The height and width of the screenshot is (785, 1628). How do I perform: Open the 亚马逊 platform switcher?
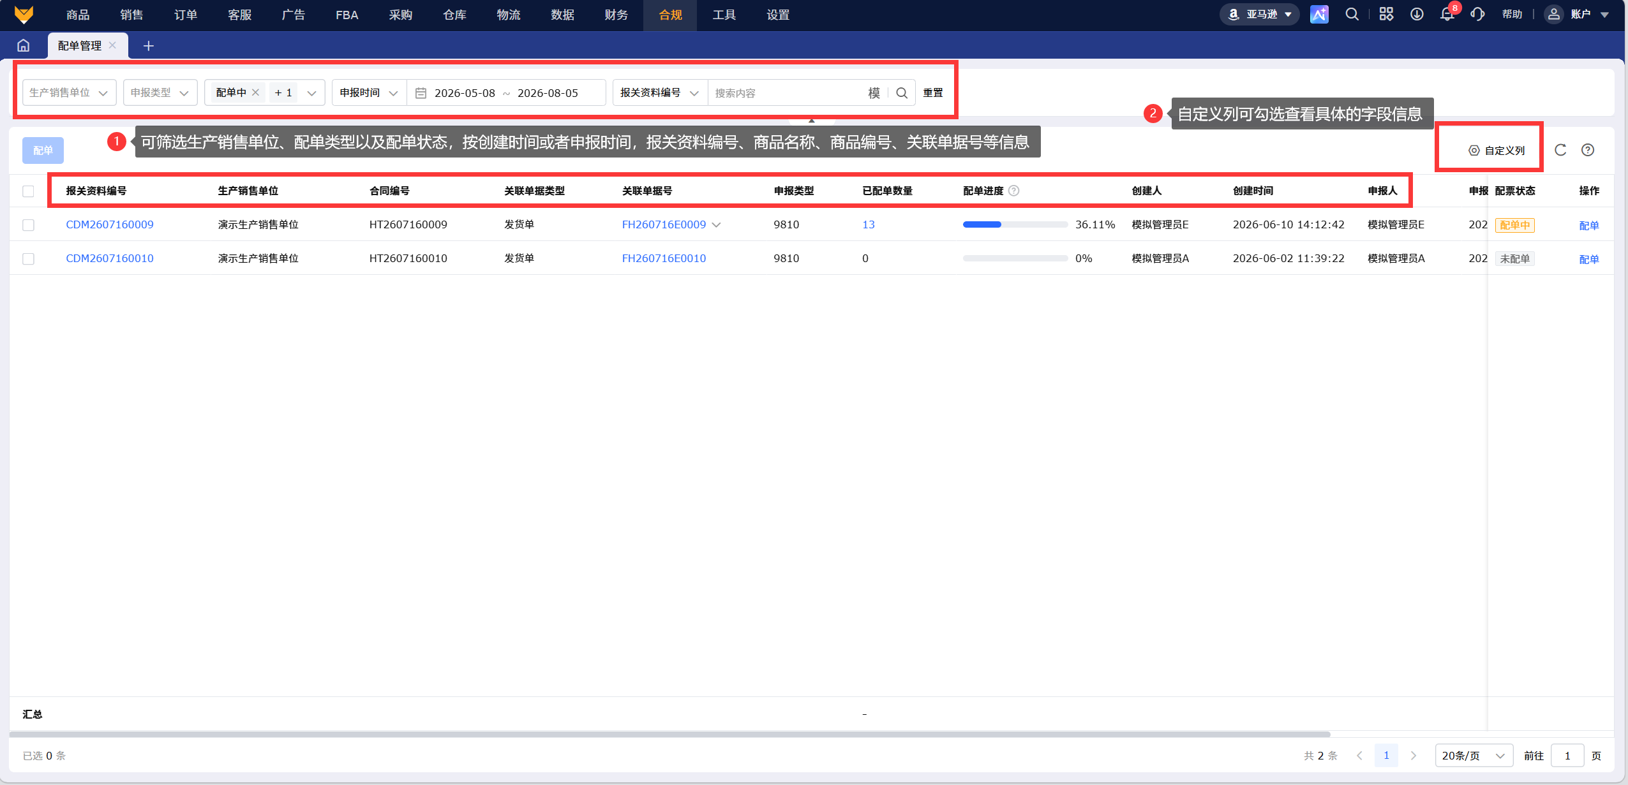1259,14
